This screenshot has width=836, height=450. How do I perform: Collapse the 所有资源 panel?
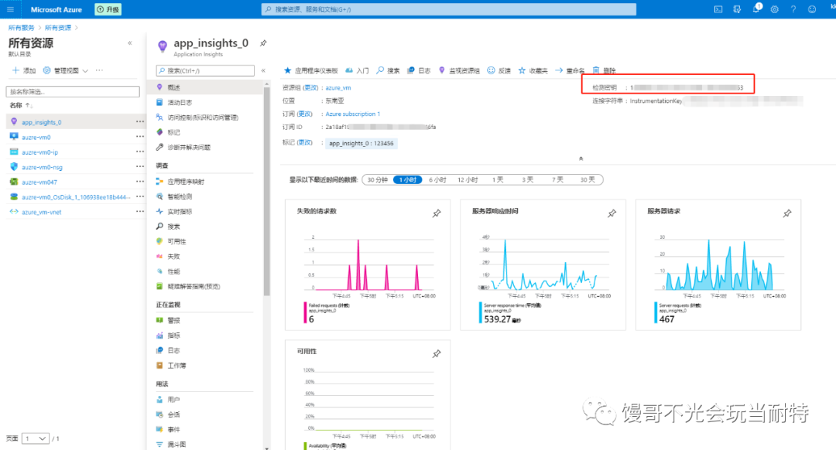[x=130, y=43]
